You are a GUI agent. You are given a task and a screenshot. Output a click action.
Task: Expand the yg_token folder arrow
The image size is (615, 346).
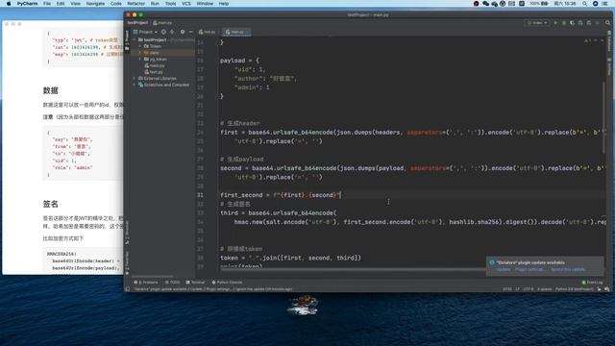click(140, 60)
